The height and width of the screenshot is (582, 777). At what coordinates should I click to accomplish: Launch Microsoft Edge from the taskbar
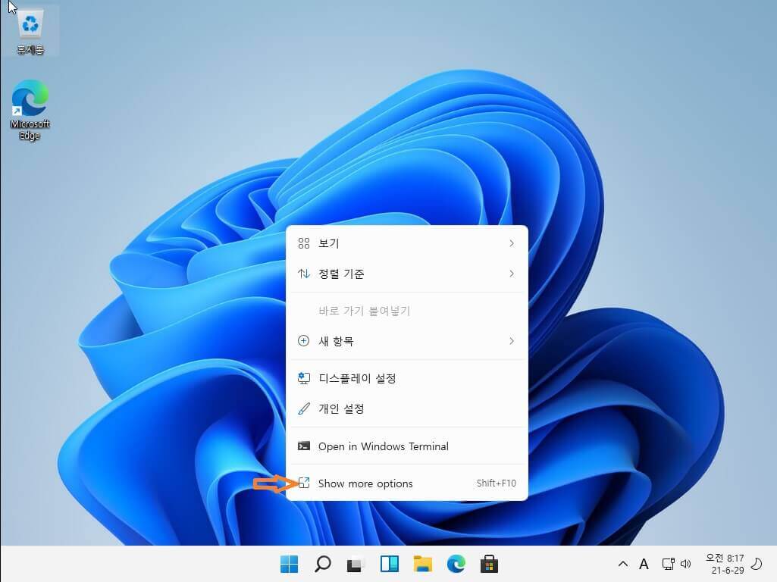(456, 564)
